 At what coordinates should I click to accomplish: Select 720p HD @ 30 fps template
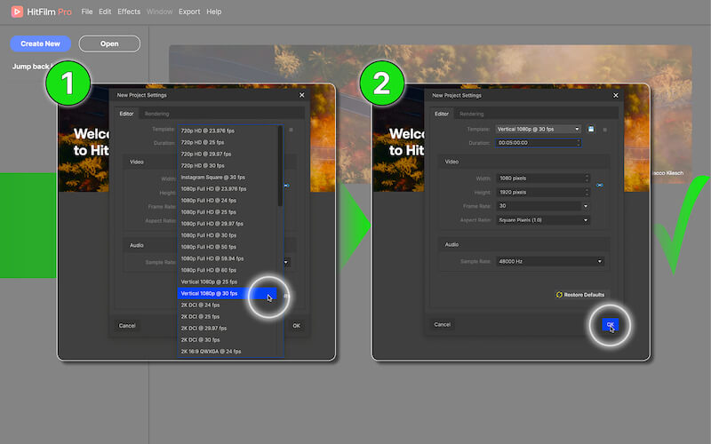coord(228,166)
